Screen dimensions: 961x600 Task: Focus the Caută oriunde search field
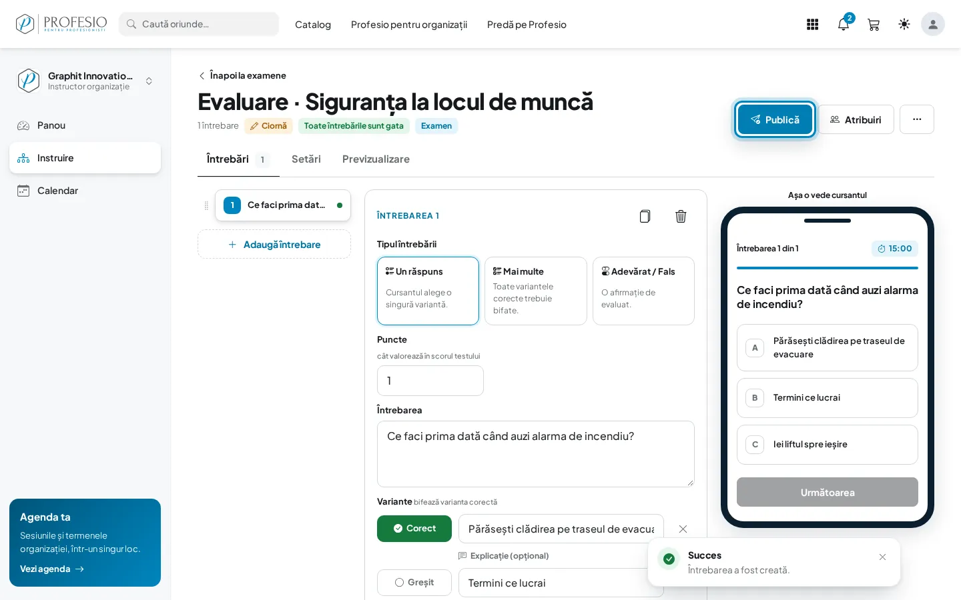pyautogui.click(x=199, y=24)
